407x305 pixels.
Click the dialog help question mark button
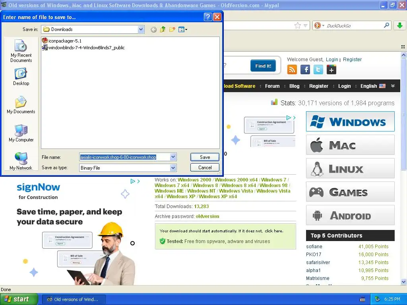207,17
